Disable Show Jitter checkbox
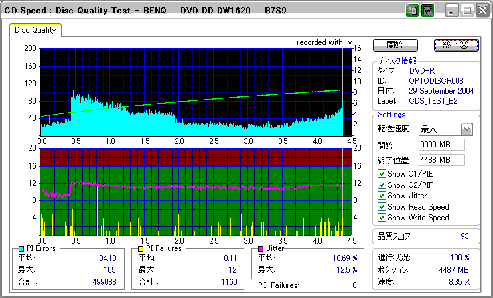 coord(382,196)
